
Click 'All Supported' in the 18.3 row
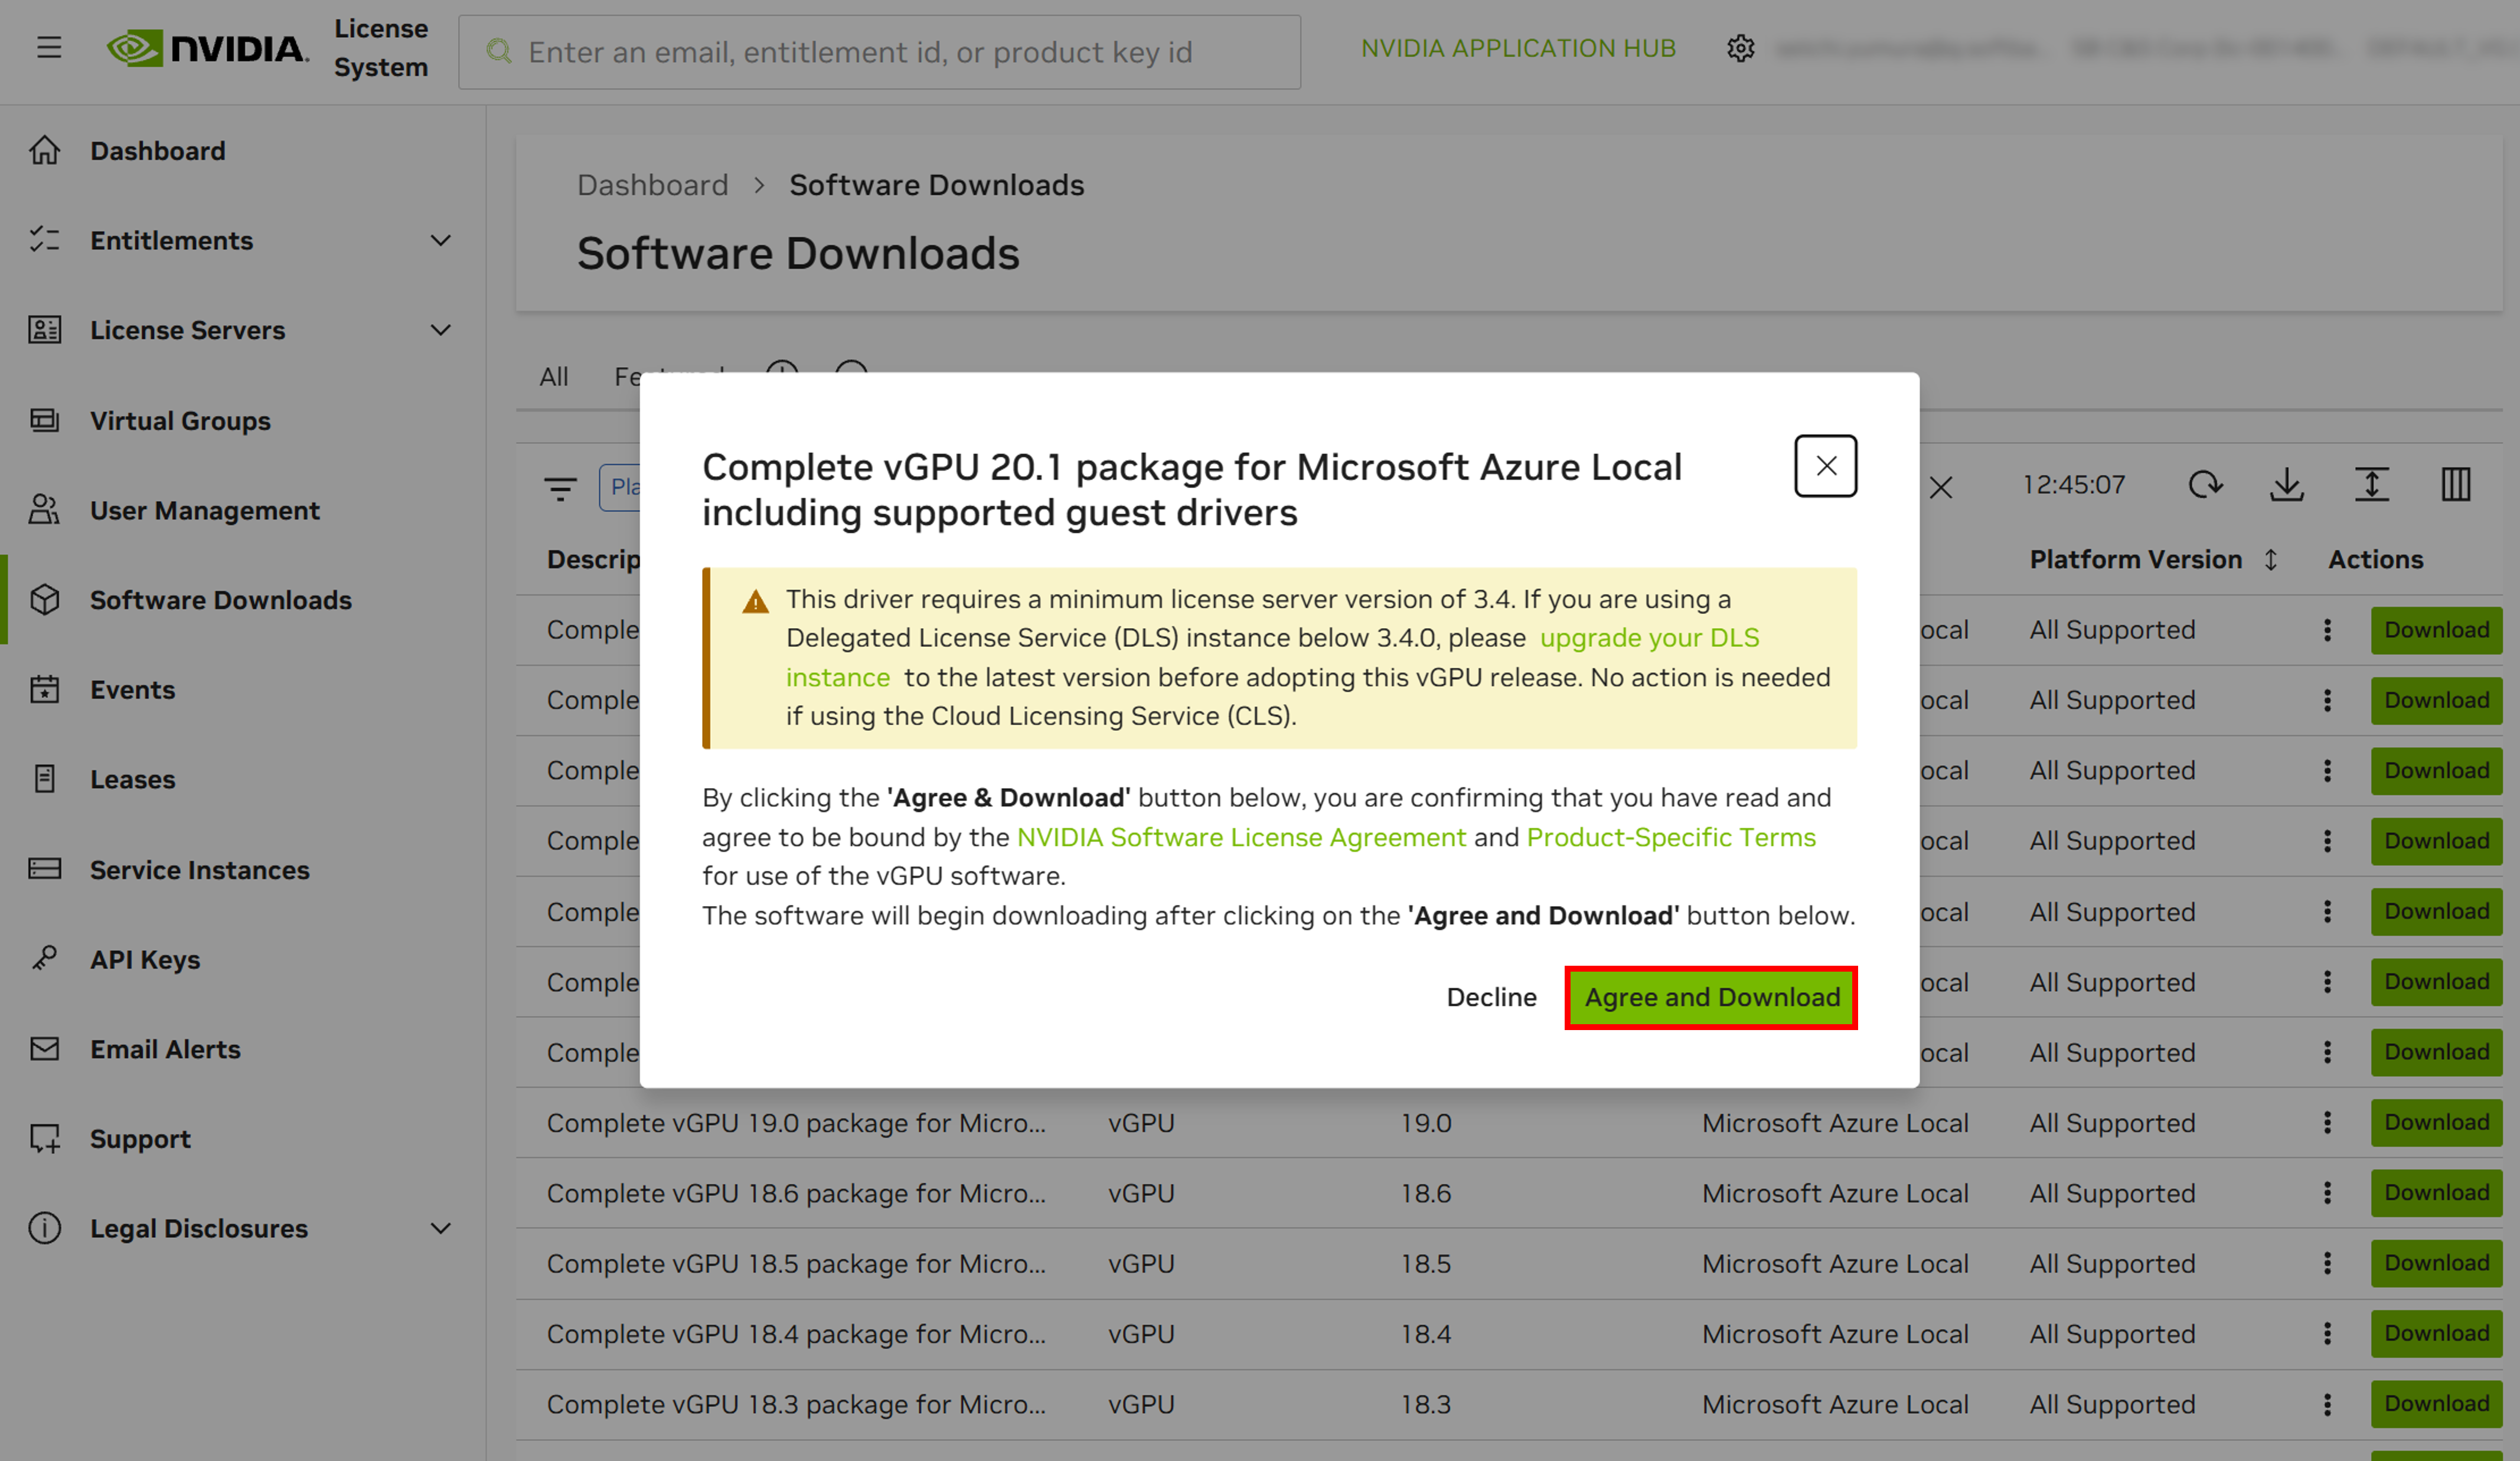click(2112, 1404)
